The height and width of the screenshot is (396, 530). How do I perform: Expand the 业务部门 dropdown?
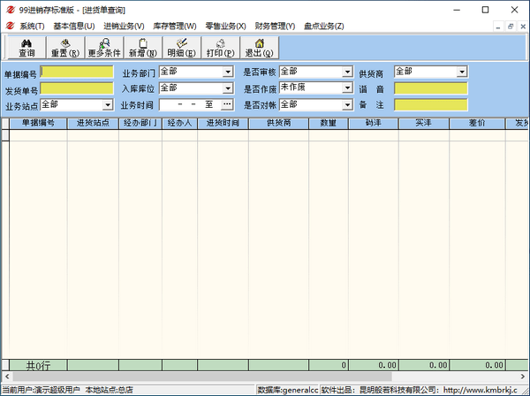coord(227,72)
